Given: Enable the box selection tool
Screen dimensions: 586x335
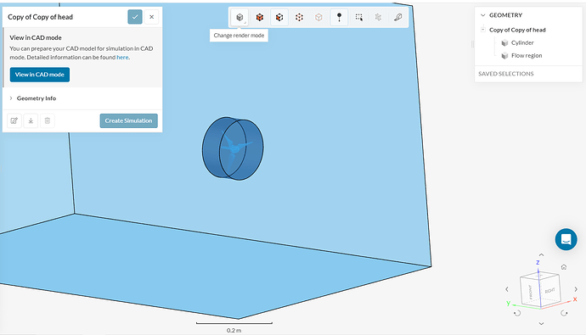Looking at the screenshot, I should 358,17.
